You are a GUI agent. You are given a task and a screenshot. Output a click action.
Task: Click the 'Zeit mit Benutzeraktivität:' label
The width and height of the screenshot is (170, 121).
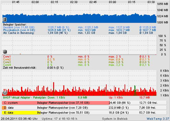coord(20,68)
